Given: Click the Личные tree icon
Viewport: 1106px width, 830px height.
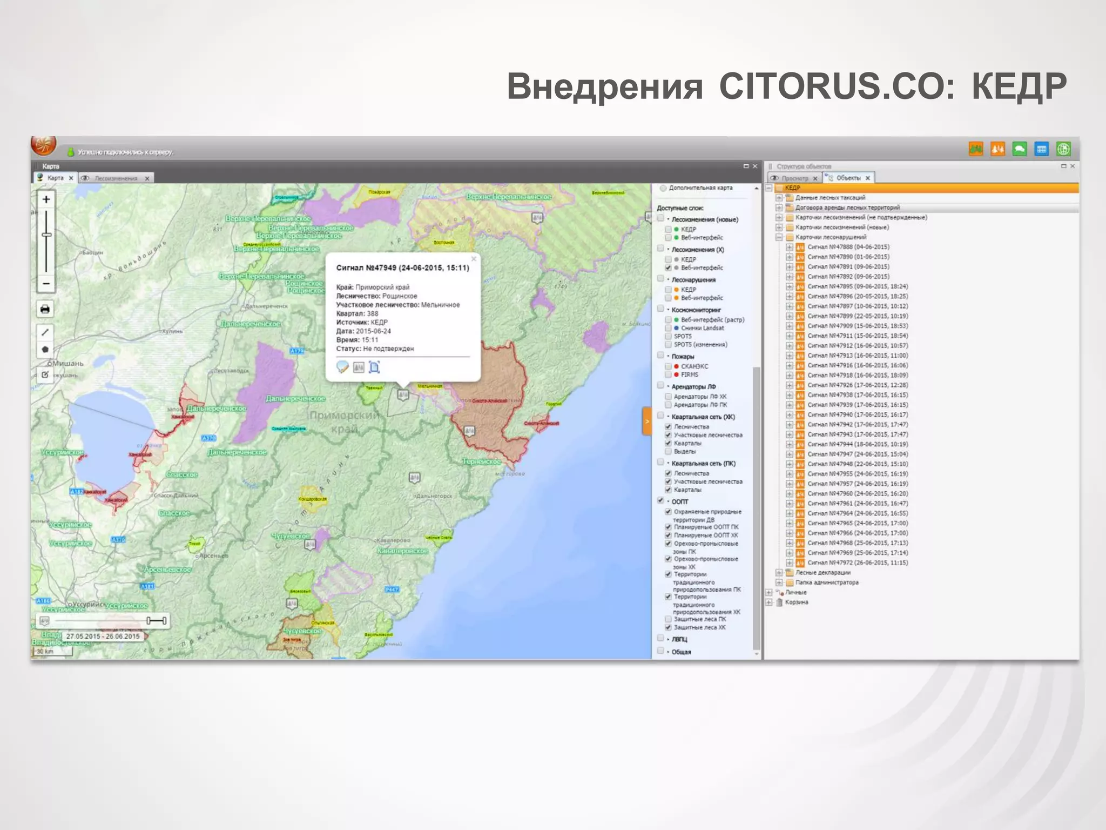Looking at the screenshot, I should 779,593.
